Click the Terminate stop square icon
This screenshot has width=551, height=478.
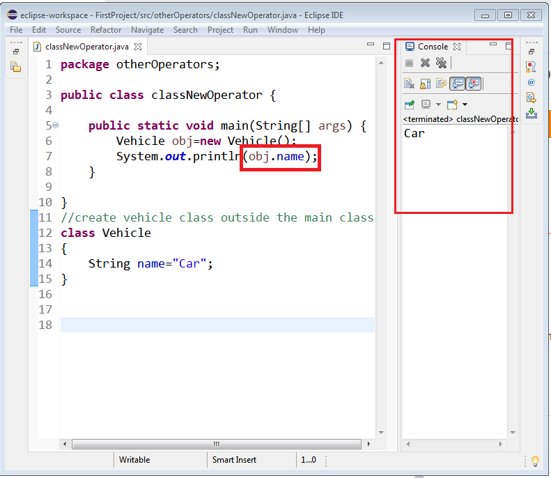pos(409,63)
